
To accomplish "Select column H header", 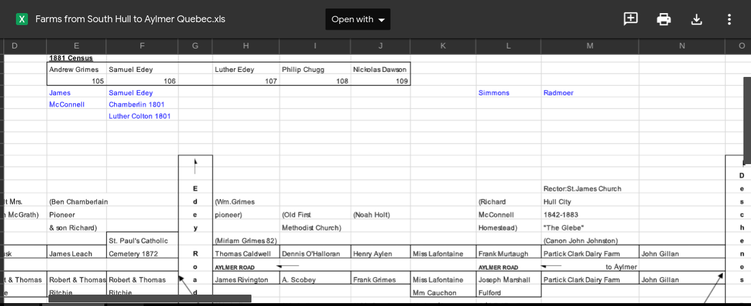I will pyautogui.click(x=246, y=46).
